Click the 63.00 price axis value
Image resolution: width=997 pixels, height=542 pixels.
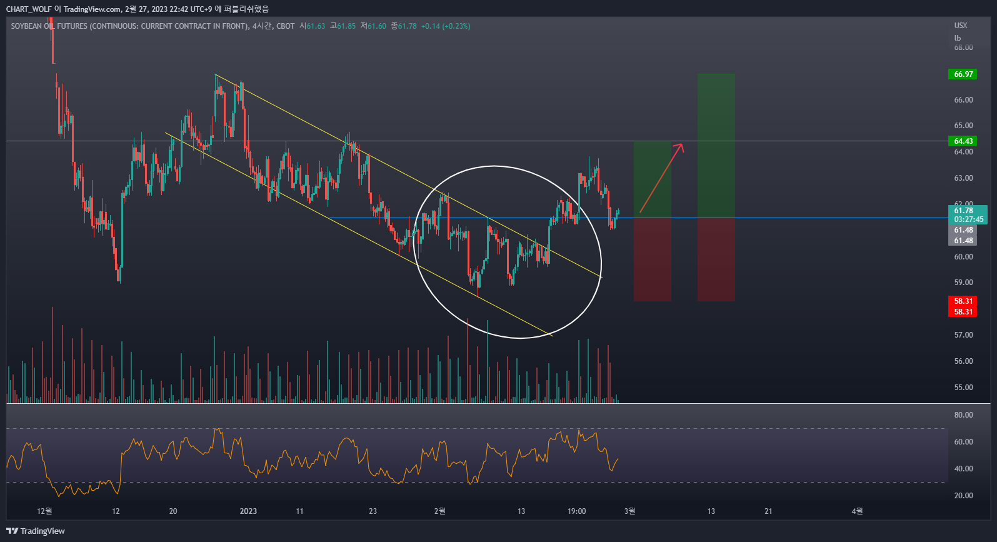click(963, 178)
